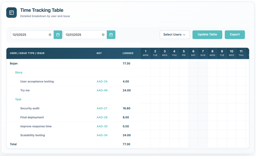Clear the 12/31/2025 end date
256x156 pixels.
click(103, 35)
